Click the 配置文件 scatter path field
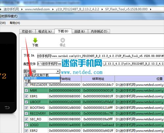The height and width of the screenshot is (133, 164). point(100,64)
